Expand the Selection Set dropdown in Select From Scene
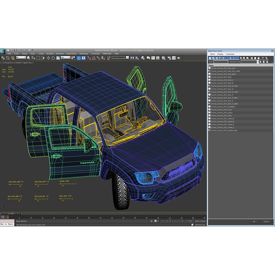Viewport: 275px width, 275px height. tap(258, 62)
